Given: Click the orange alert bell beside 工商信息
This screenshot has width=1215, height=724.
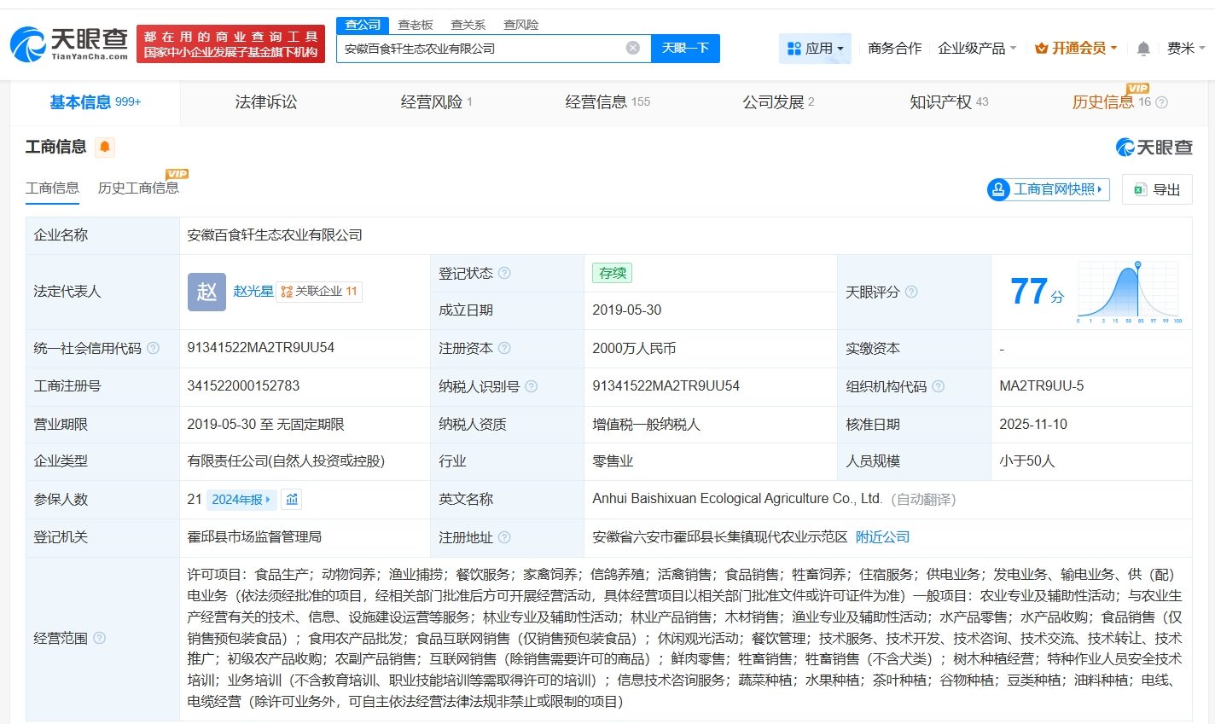Looking at the screenshot, I should coord(104,148).
